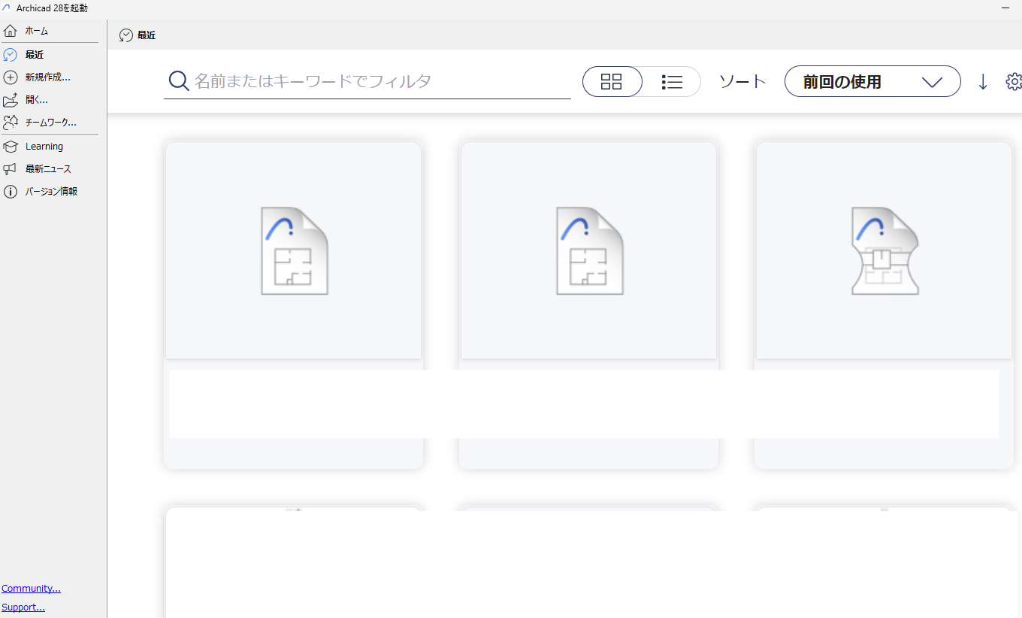
Task: Click the open-folder icon in the sidebar
Action: [11, 99]
